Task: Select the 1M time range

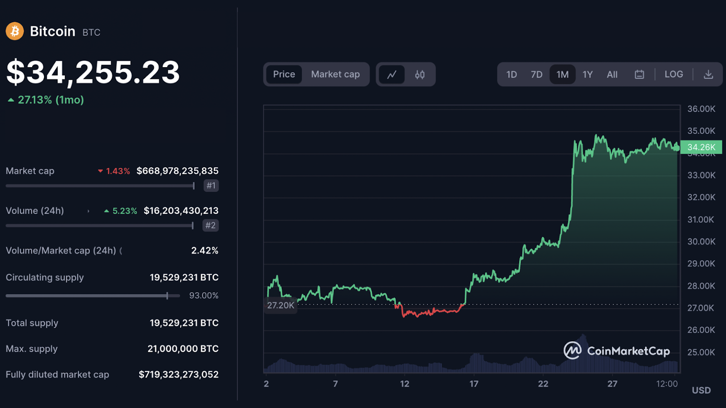Action: pos(563,74)
